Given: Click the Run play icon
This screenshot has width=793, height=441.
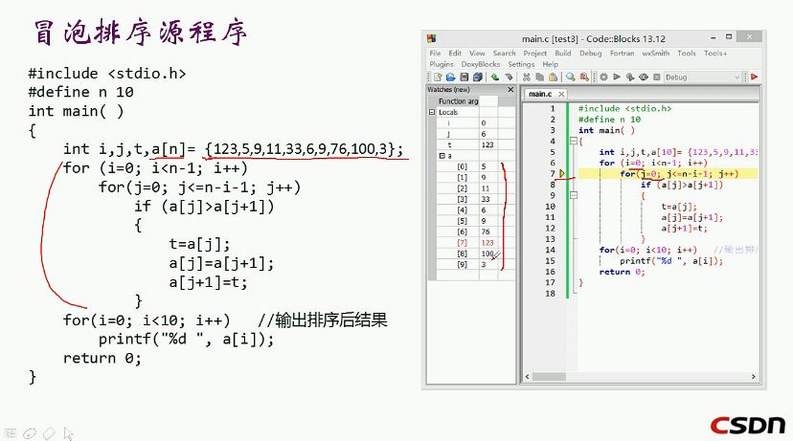Looking at the screenshot, I should [617, 77].
